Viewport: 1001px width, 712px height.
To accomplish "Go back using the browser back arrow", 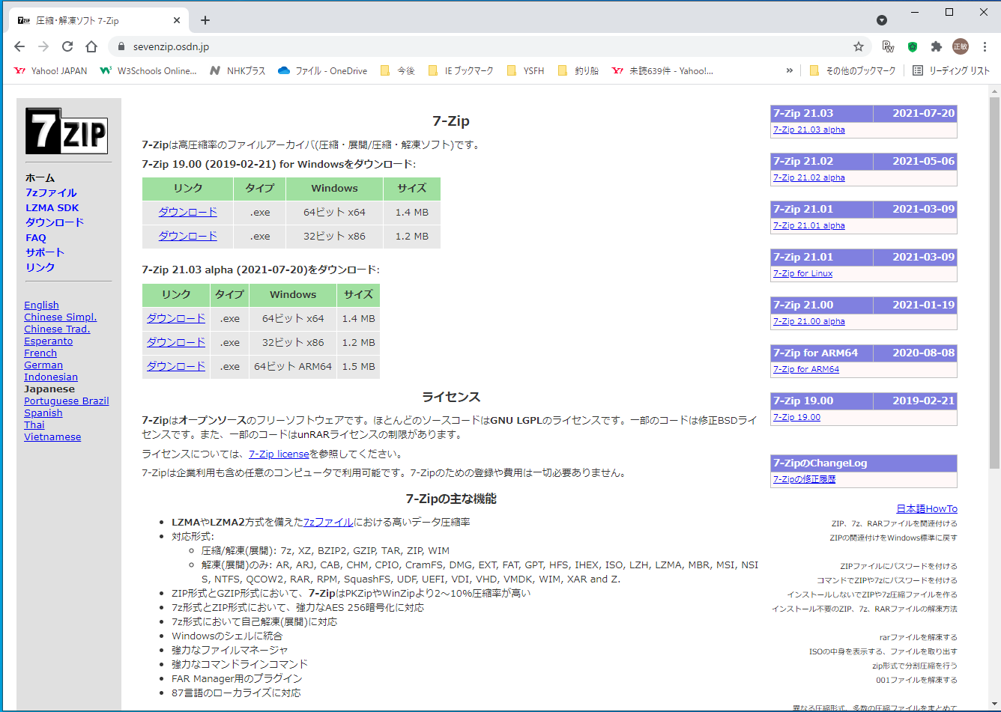I will click(19, 46).
